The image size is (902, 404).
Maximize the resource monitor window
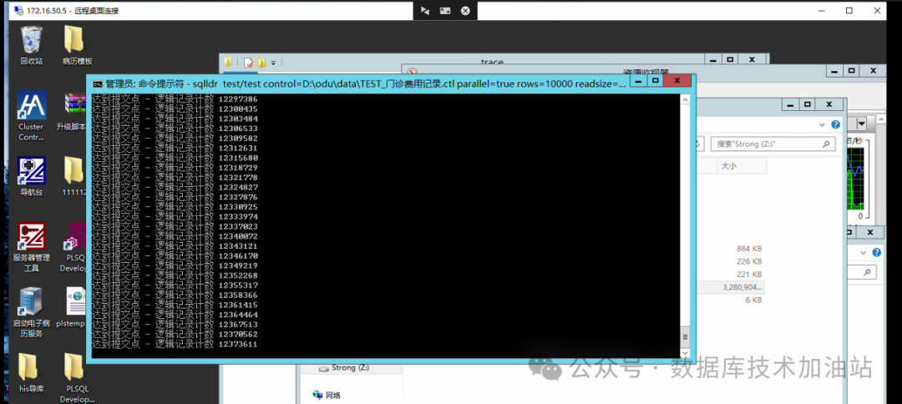click(x=851, y=70)
